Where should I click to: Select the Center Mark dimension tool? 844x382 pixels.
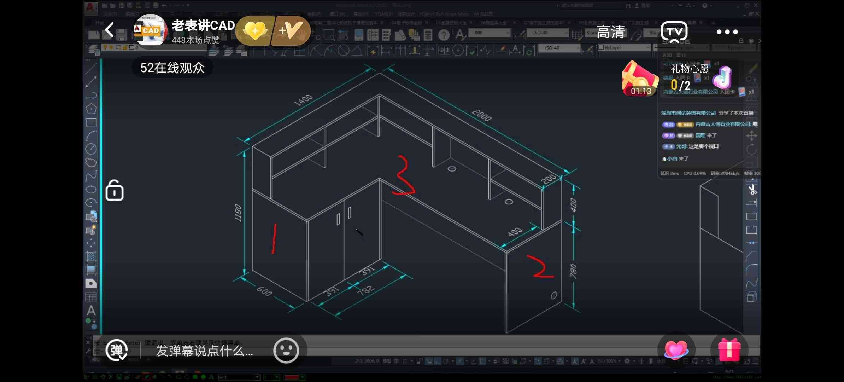coord(458,51)
